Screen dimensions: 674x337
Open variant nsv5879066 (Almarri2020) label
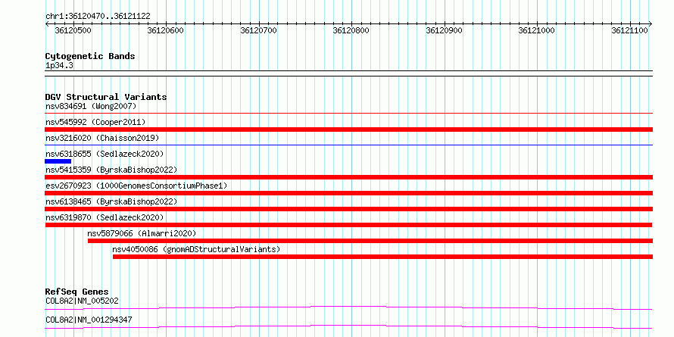[x=142, y=233]
